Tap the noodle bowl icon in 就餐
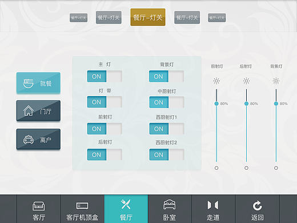Screen dimensions: 297x223 coord(28,83)
